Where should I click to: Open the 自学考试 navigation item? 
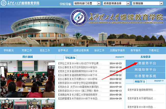pyautogui.click(x=63, y=51)
